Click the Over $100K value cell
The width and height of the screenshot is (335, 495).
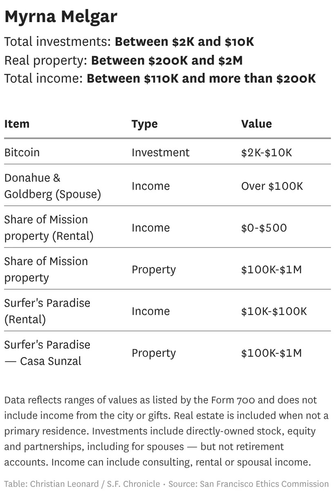(x=272, y=186)
